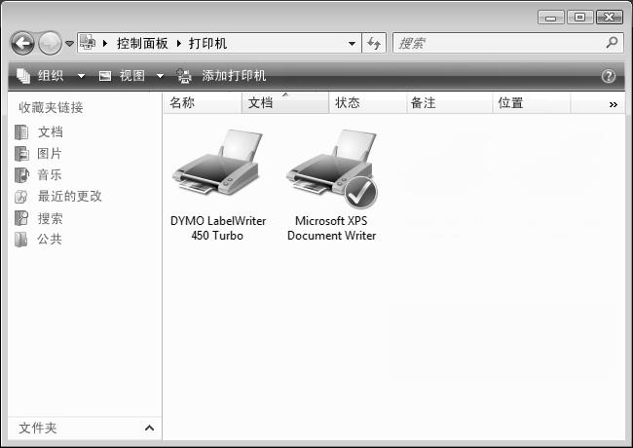Expand the 视图 dropdown arrow
Screen dimensions: 633x448
[x=160, y=76]
